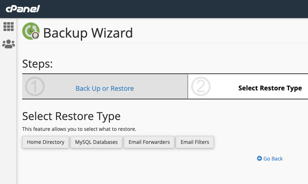The image size is (308, 184).
Task: Choose MySQL Databases restore type
Action: pos(96,142)
